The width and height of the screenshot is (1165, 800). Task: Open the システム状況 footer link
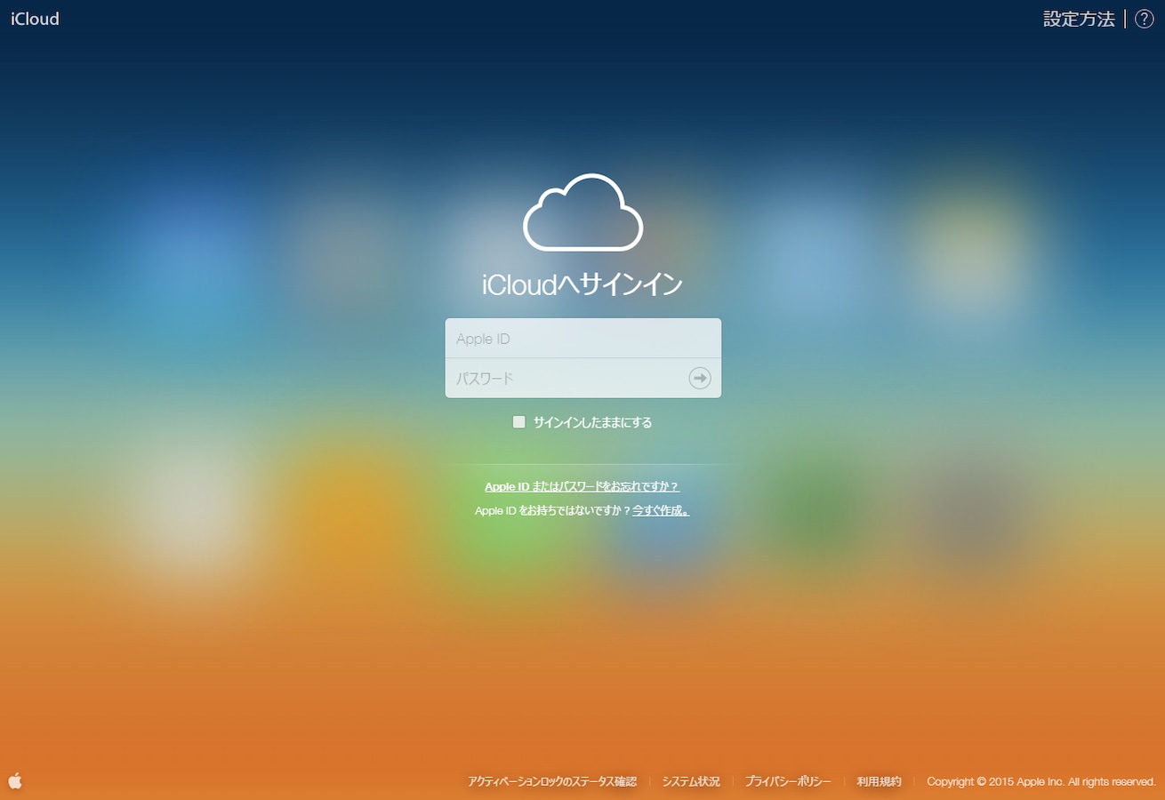(691, 782)
